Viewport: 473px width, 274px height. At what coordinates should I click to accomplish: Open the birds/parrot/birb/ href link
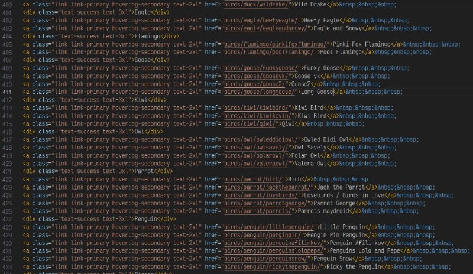click(253, 180)
